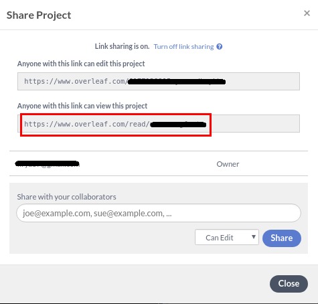Click the 'Share with your collaborators' label
The width and height of the screenshot is (318, 304).
click(67, 197)
